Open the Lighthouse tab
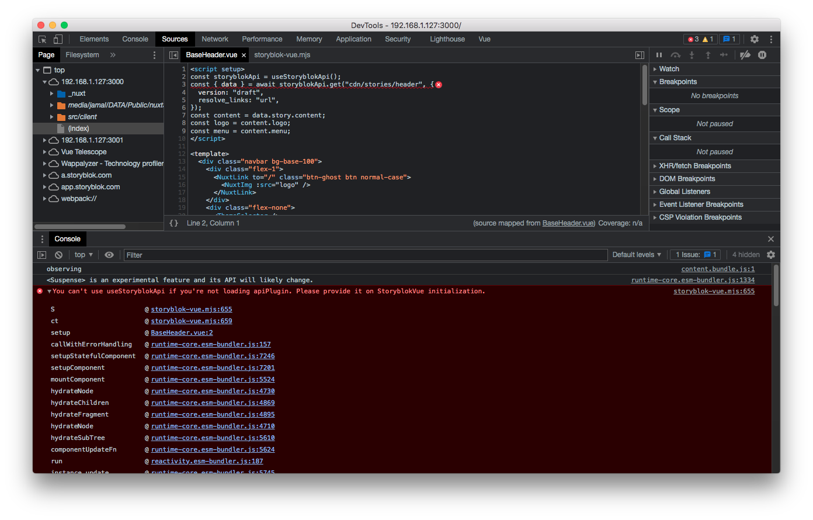The image size is (813, 520). (447, 39)
